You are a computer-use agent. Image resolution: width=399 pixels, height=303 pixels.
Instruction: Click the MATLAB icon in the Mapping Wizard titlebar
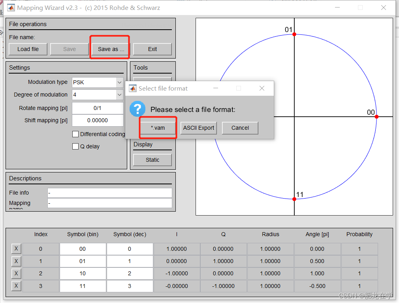click(x=11, y=8)
